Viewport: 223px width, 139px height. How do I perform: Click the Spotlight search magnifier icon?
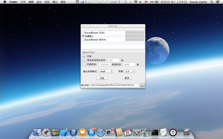(x=212, y=2)
